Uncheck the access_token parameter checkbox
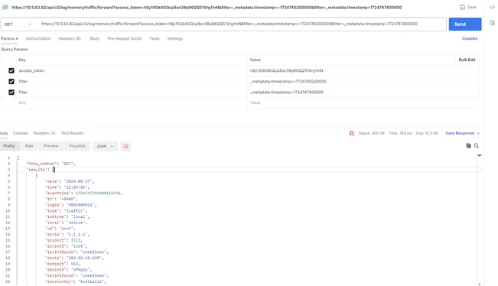The image size is (498, 286). pos(11,70)
